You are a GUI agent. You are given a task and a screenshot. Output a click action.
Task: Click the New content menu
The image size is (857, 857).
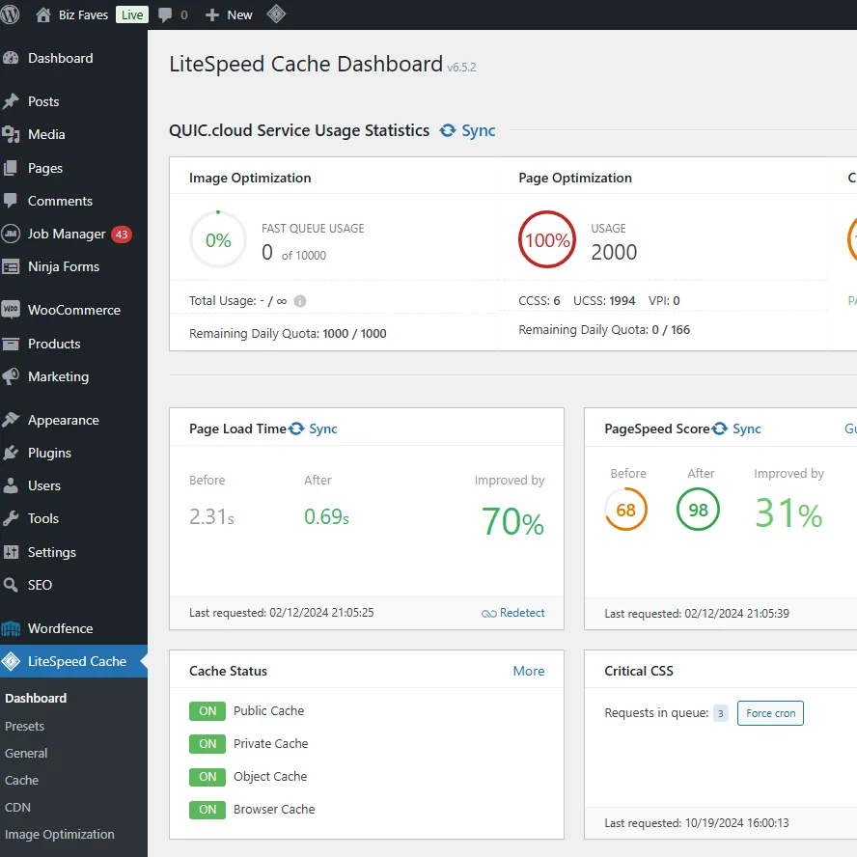(239, 14)
